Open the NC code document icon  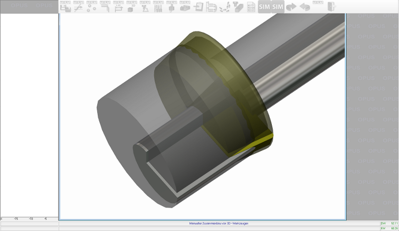click(251, 7)
